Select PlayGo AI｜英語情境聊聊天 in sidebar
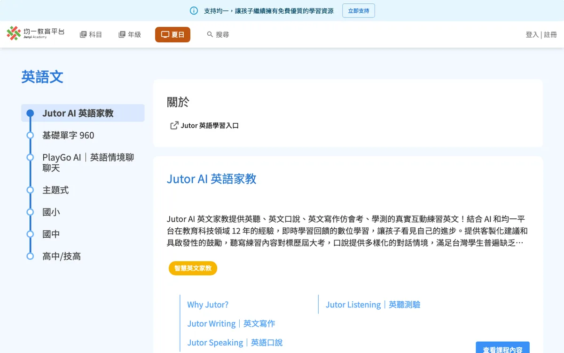 88,162
